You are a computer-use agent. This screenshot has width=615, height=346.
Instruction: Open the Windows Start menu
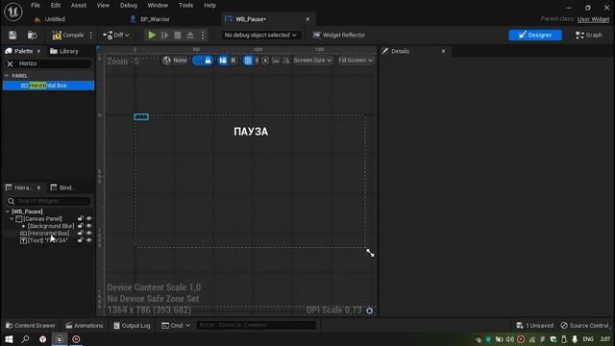click(9, 339)
